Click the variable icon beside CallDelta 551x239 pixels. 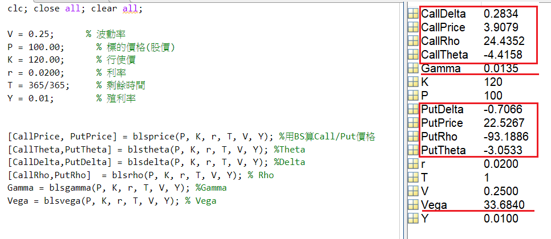tap(414, 14)
